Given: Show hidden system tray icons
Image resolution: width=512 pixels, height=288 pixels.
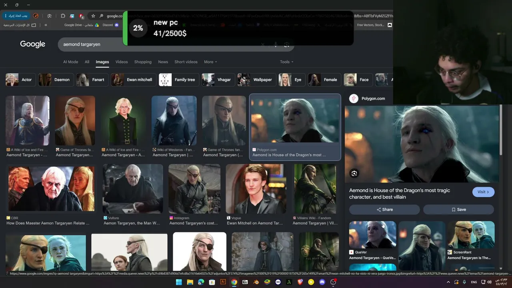Looking at the screenshot, I should coord(448,282).
